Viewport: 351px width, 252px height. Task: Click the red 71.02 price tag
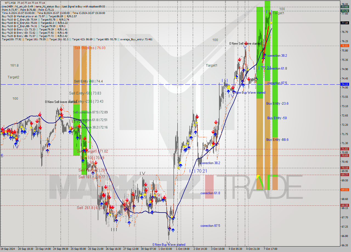[345, 149]
